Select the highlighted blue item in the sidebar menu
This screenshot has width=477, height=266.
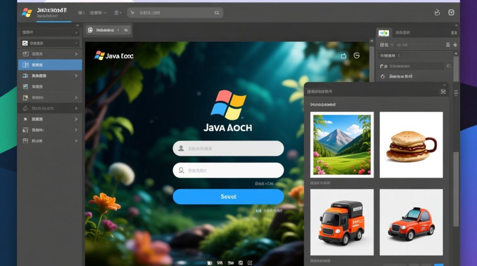point(50,65)
